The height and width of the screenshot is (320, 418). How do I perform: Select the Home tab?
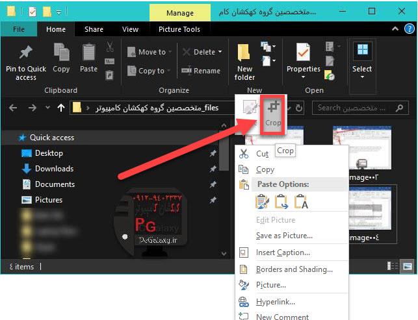click(x=56, y=29)
